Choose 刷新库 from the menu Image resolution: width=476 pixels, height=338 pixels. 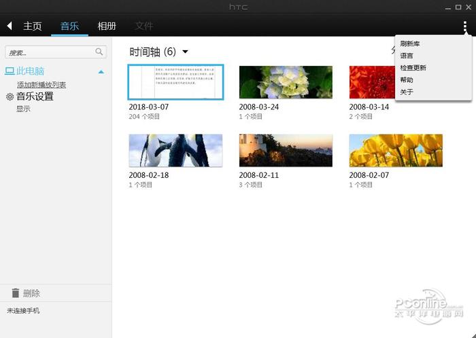coord(409,43)
